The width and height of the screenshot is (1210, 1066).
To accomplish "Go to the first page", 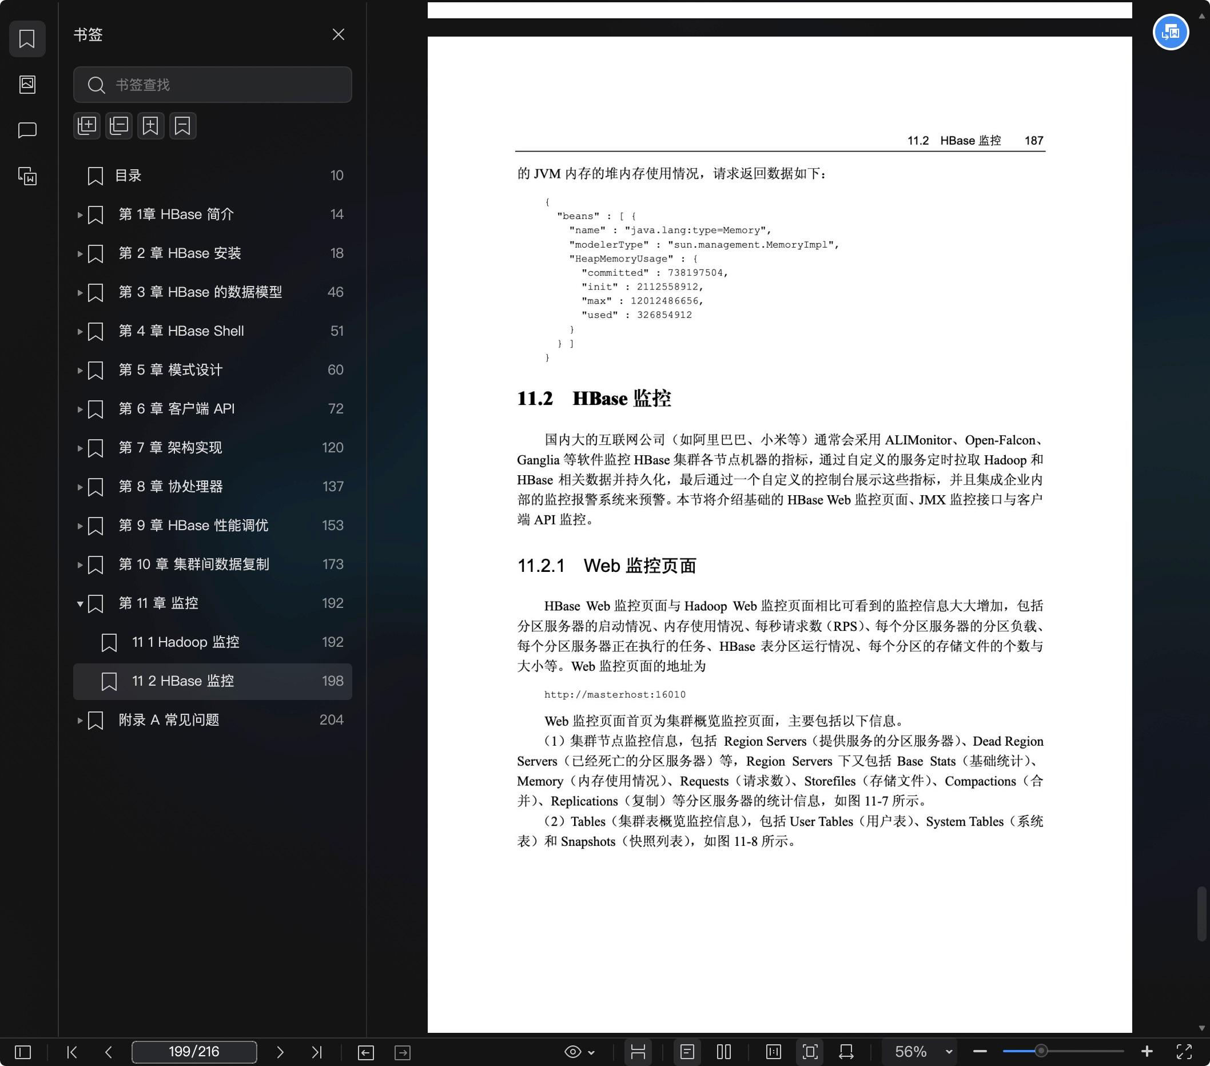I will pos(71,1052).
